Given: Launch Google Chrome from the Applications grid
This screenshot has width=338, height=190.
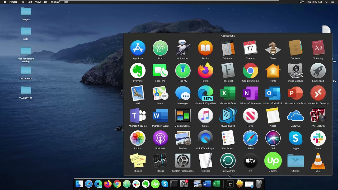Looking at the screenshot, I should point(250,71).
